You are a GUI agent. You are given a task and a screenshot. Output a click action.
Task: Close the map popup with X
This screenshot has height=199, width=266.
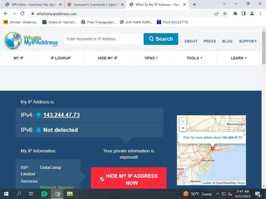pyautogui.click(x=244, y=135)
